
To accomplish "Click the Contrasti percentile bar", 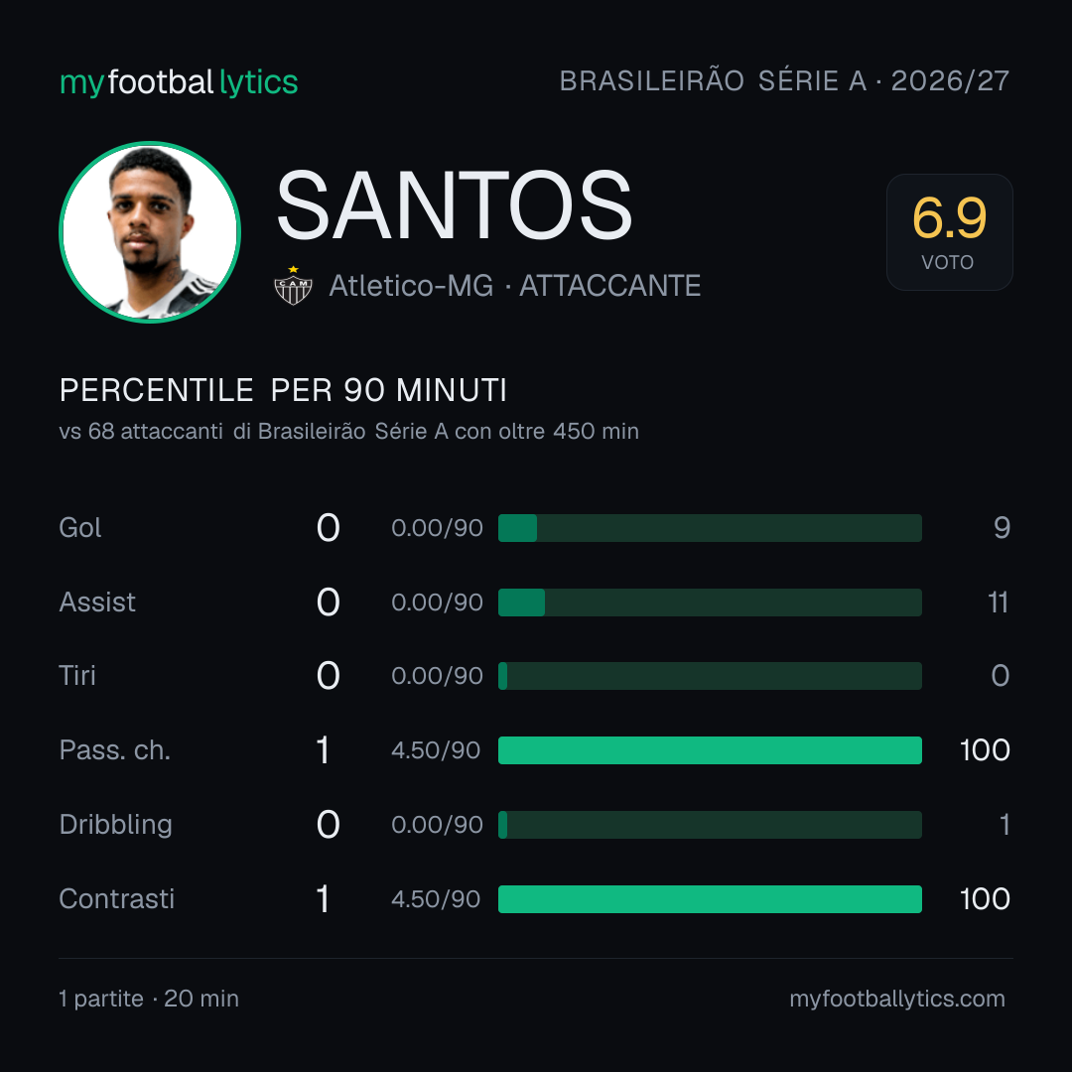I will point(710,899).
